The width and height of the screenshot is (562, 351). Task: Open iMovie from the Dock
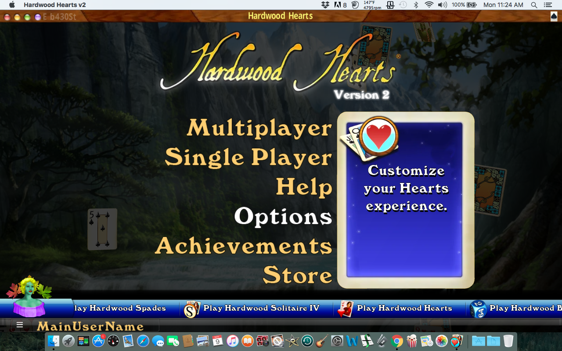(292, 341)
